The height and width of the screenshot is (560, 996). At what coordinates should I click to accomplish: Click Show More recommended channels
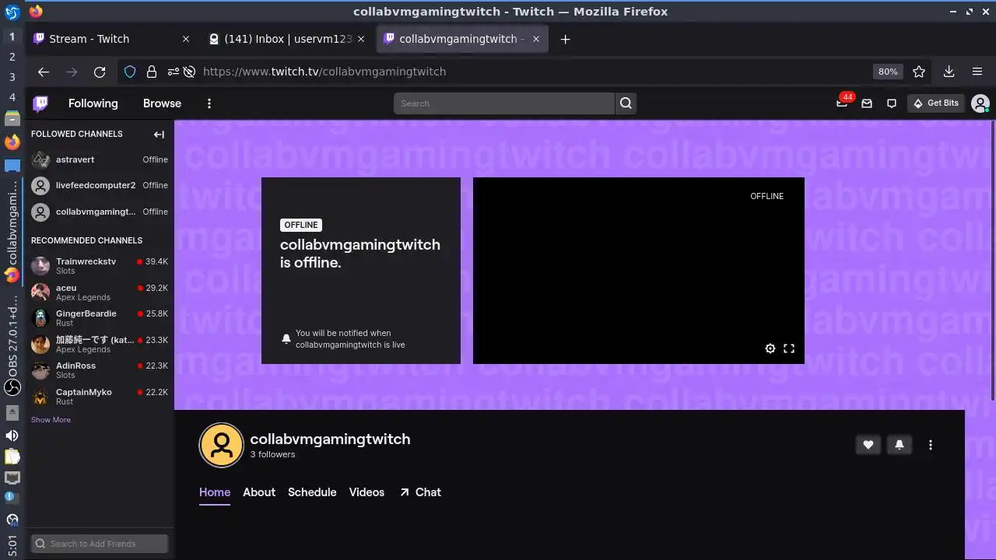pos(51,420)
